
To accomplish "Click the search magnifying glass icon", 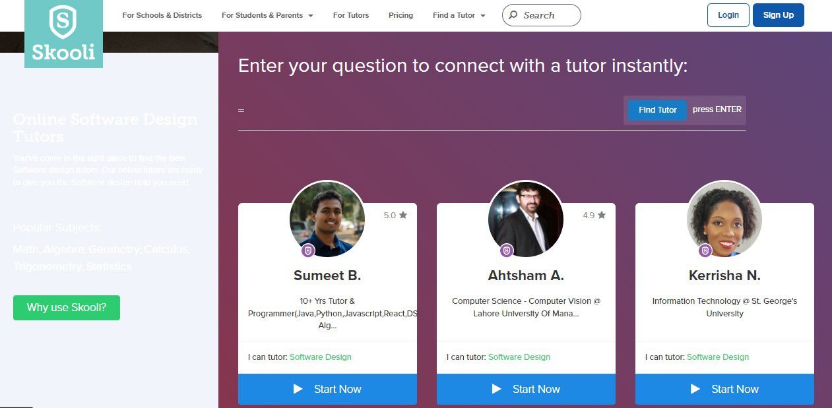I will [x=513, y=15].
